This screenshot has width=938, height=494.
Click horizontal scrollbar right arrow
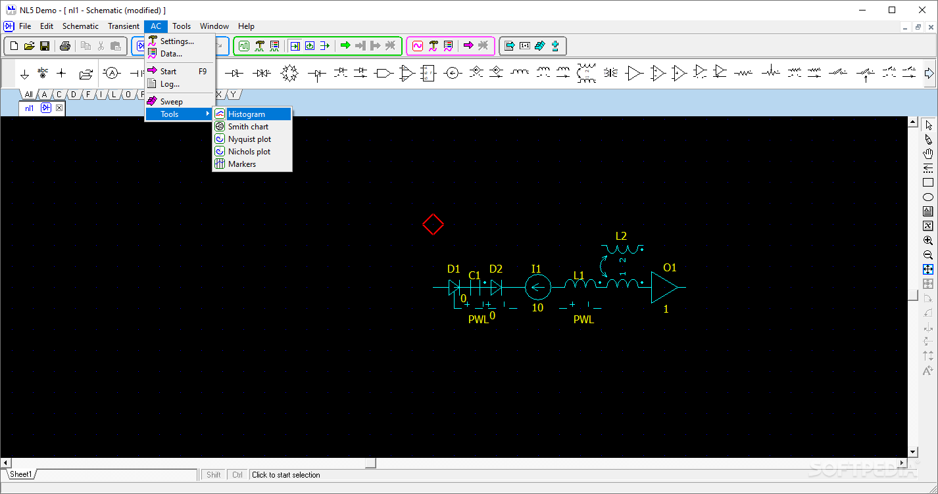(901, 463)
